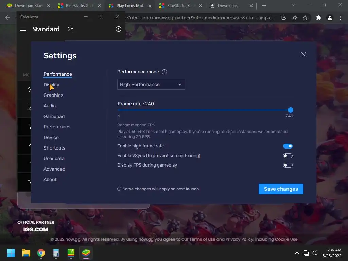Open BlueStacks from the taskbar
This screenshot has width=348, height=261.
[86, 253]
